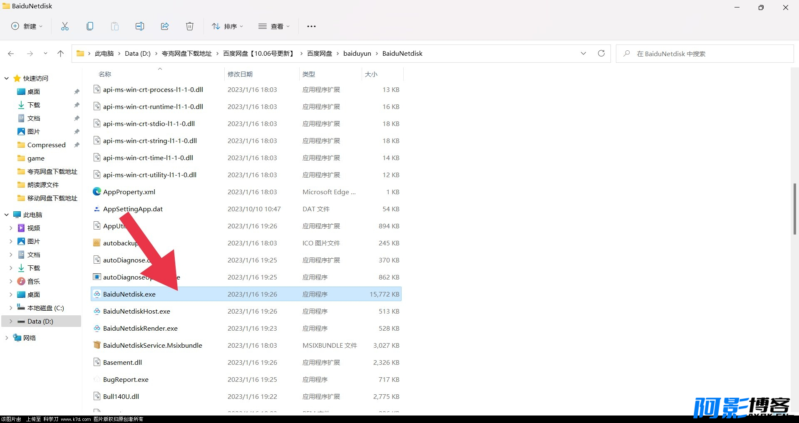Go up one folder level arrow

61,53
